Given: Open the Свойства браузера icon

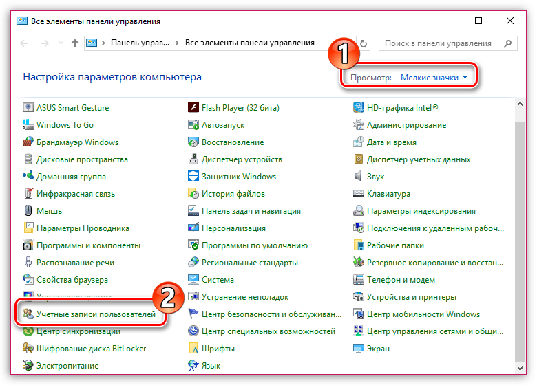Looking at the screenshot, I should 28,279.
